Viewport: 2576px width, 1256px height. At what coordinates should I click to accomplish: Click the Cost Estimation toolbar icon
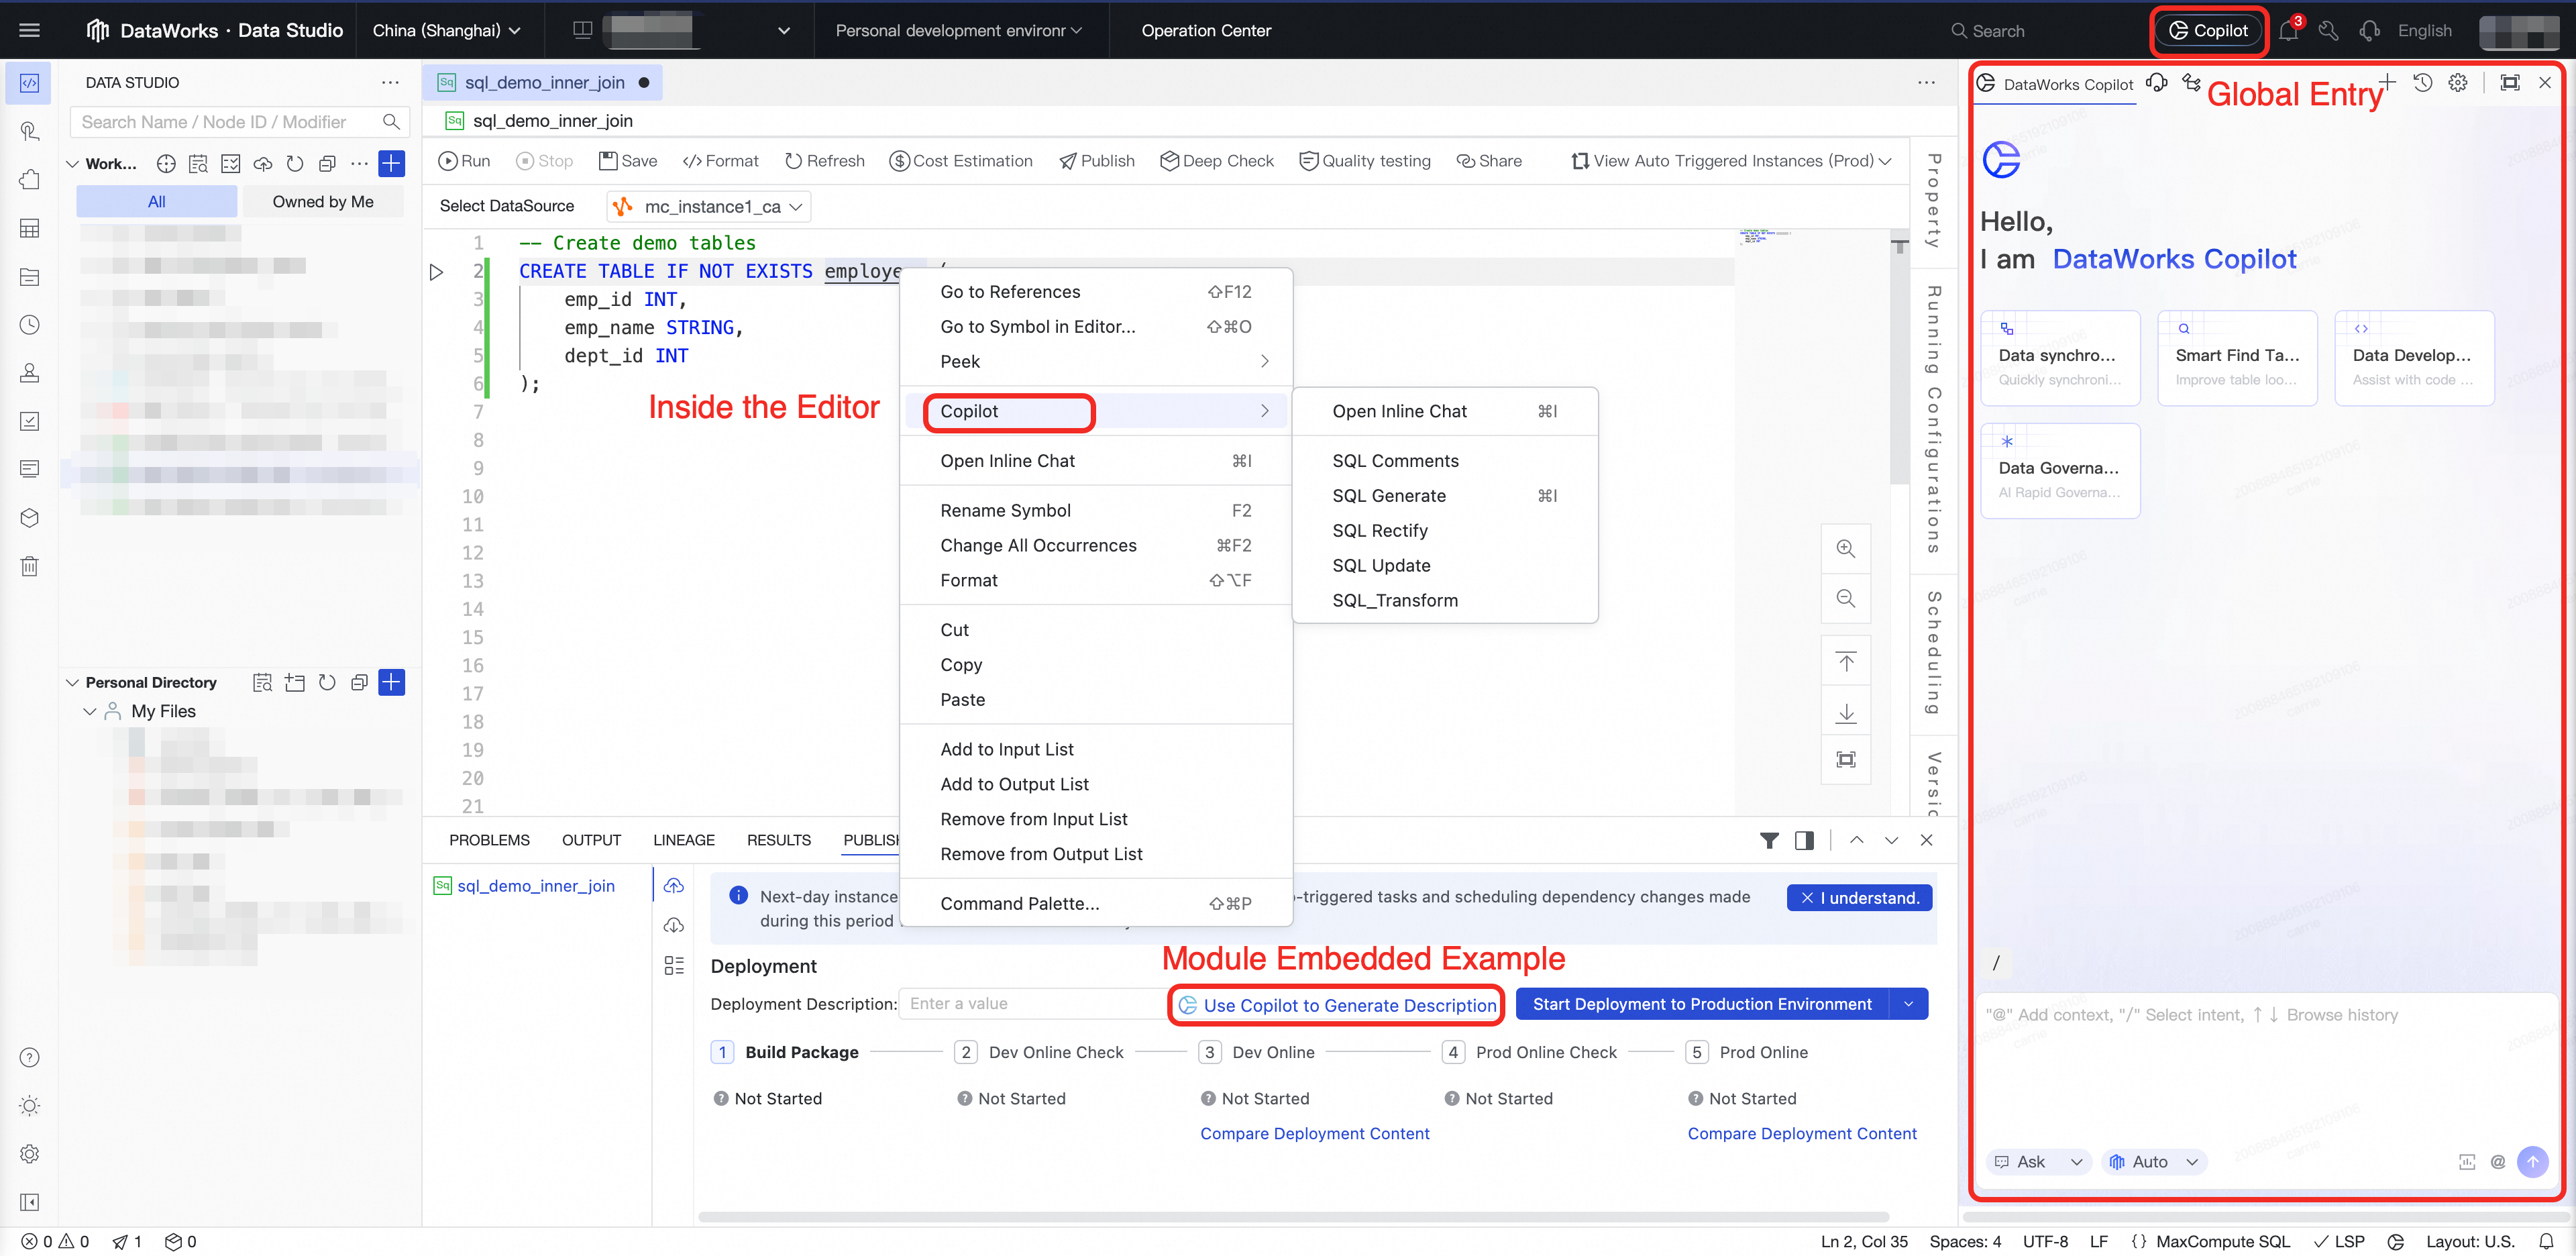(899, 161)
